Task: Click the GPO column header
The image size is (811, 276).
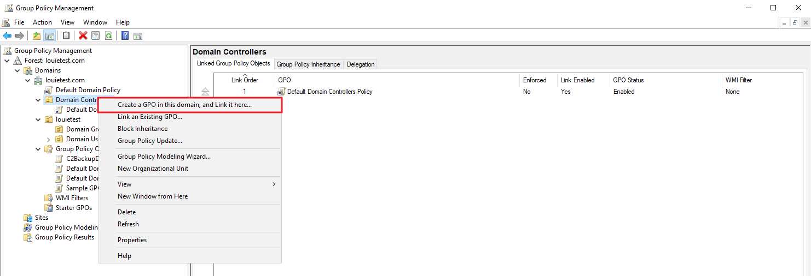Action: pyautogui.click(x=397, y=80)
